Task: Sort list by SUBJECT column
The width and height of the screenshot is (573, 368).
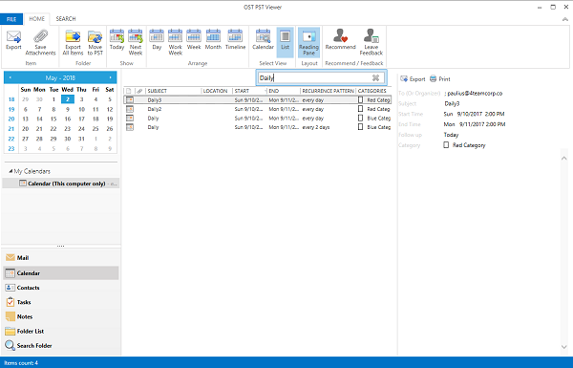Action: tap(173, 91)
